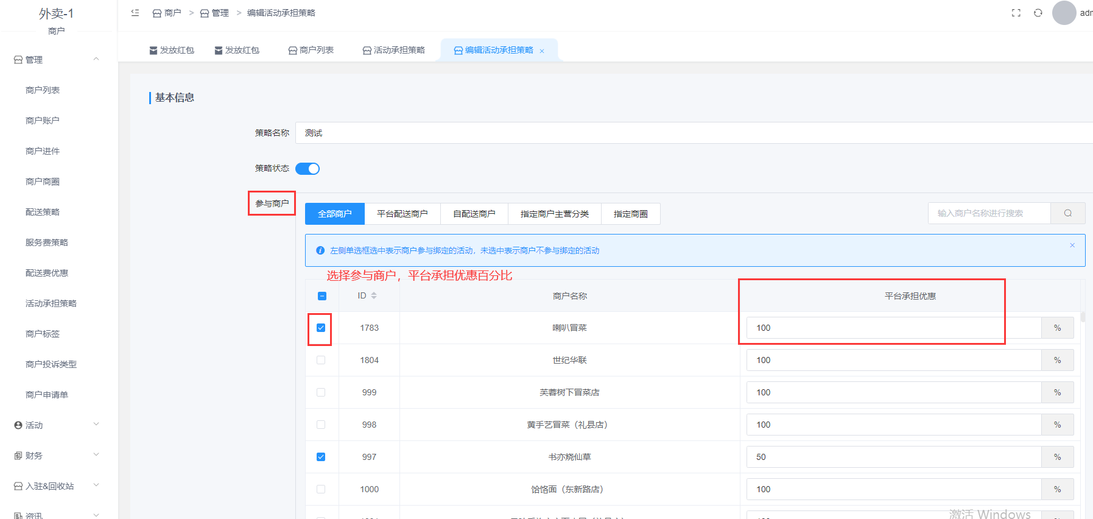The width and height of the screenshot is (1093, 519).
Task: Click the refresh page icon
Action: point(1038,13)
